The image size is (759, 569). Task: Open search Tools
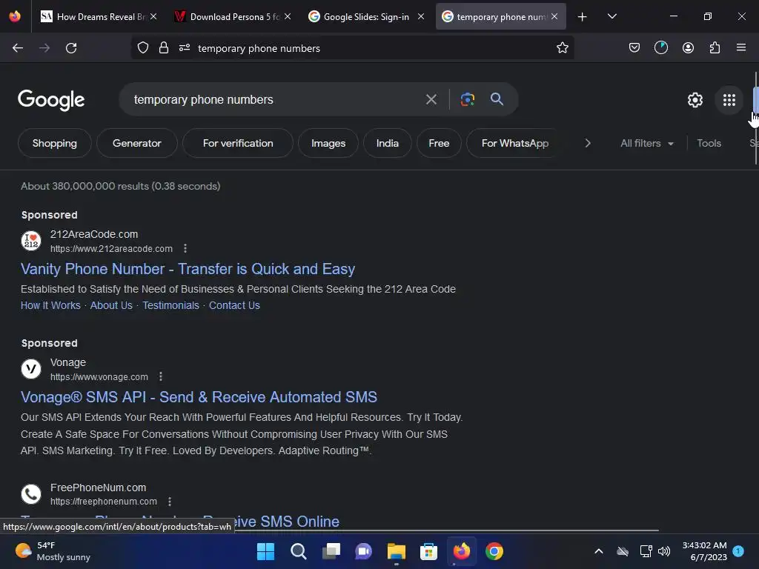[709, 144]
